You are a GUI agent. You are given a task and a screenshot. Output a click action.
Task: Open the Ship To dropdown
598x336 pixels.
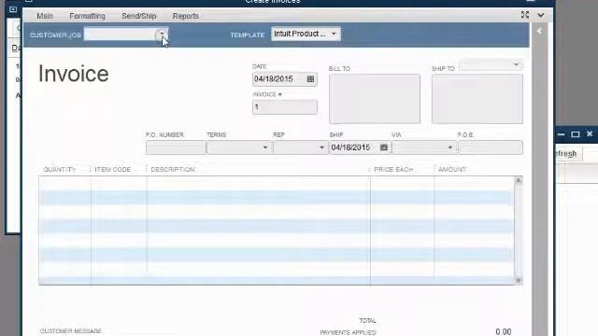(516, 64)
